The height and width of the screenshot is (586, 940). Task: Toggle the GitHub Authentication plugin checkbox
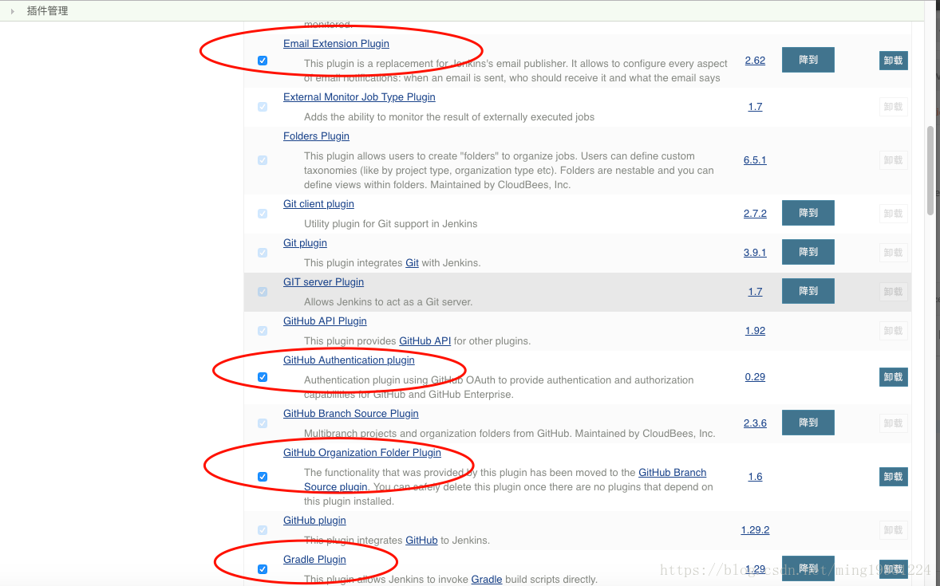coord(263,377)
